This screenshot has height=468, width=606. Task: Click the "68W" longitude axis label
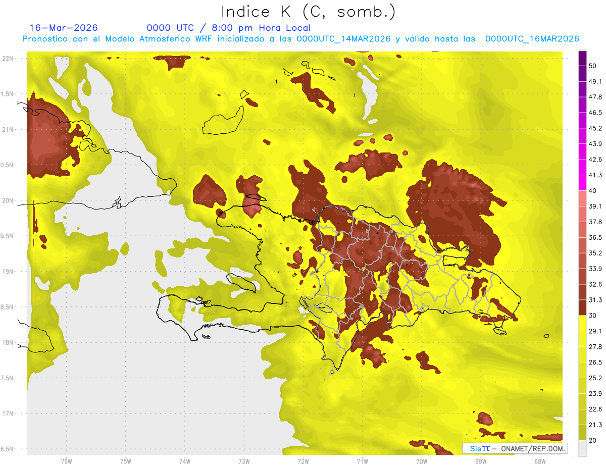coord(540,461)
